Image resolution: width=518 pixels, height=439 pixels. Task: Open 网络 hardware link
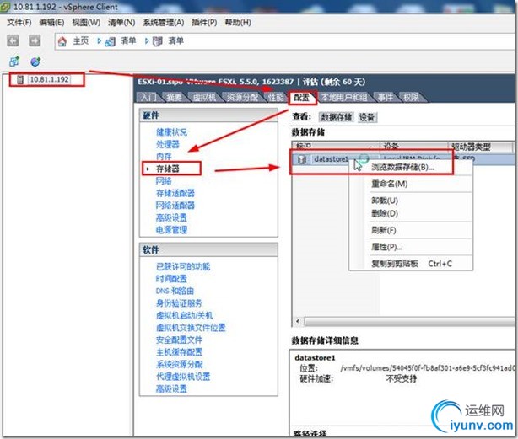[164, 181]
